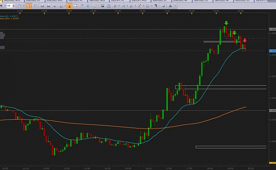
Task: Open the AUD/USD, D1 chart tab
Action: (x=244, y=1)
